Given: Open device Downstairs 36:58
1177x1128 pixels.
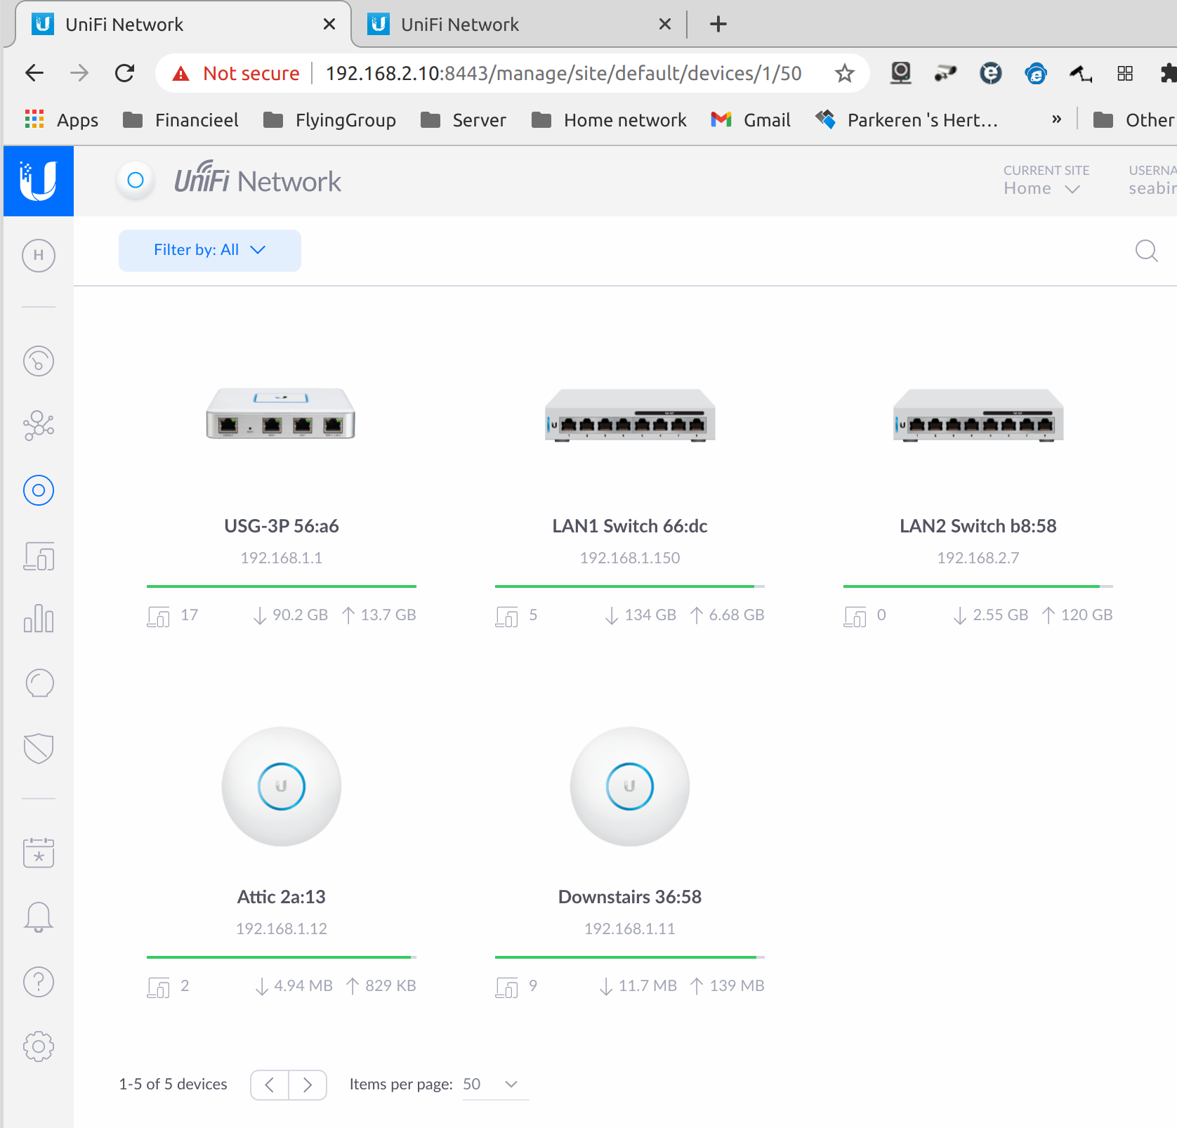Looking at the screenshot, I should click(x=630, y=897).
